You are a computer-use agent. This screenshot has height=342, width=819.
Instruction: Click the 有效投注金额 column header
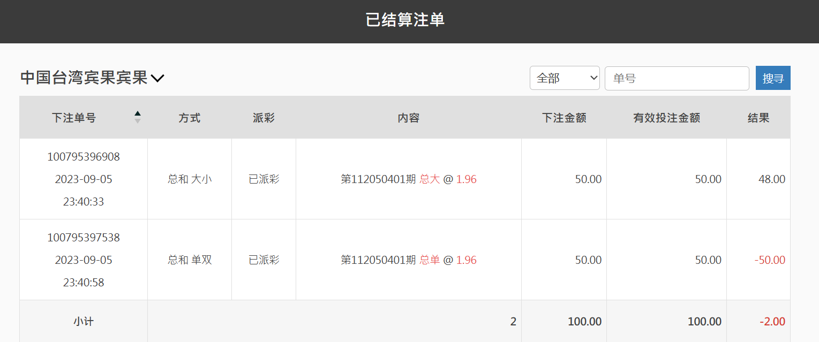[666, 118]
